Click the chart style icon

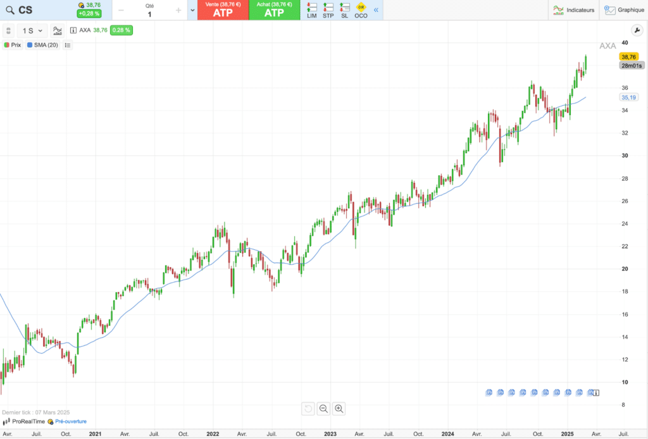pyautogui.click(x=58, y=30)
